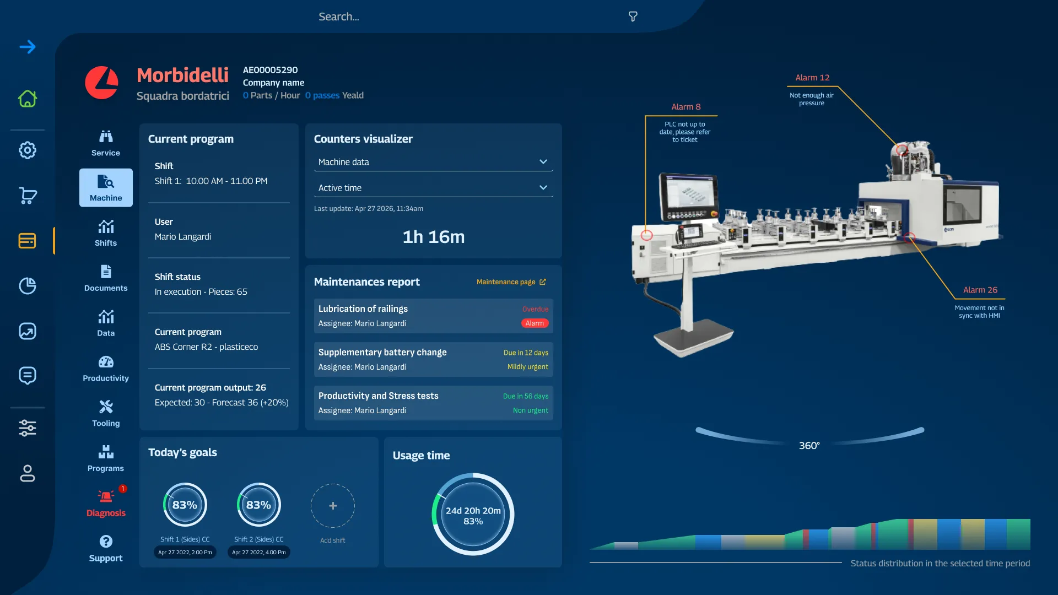Click the Morbidelli red logo icon
Image resolution: width=1058 pixels, height=595 pixels.
[x=101, y=83]
